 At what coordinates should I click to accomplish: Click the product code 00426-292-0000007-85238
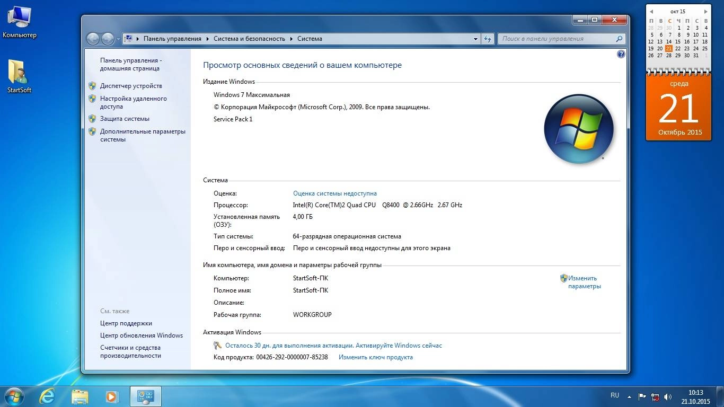tap(292, 357)
